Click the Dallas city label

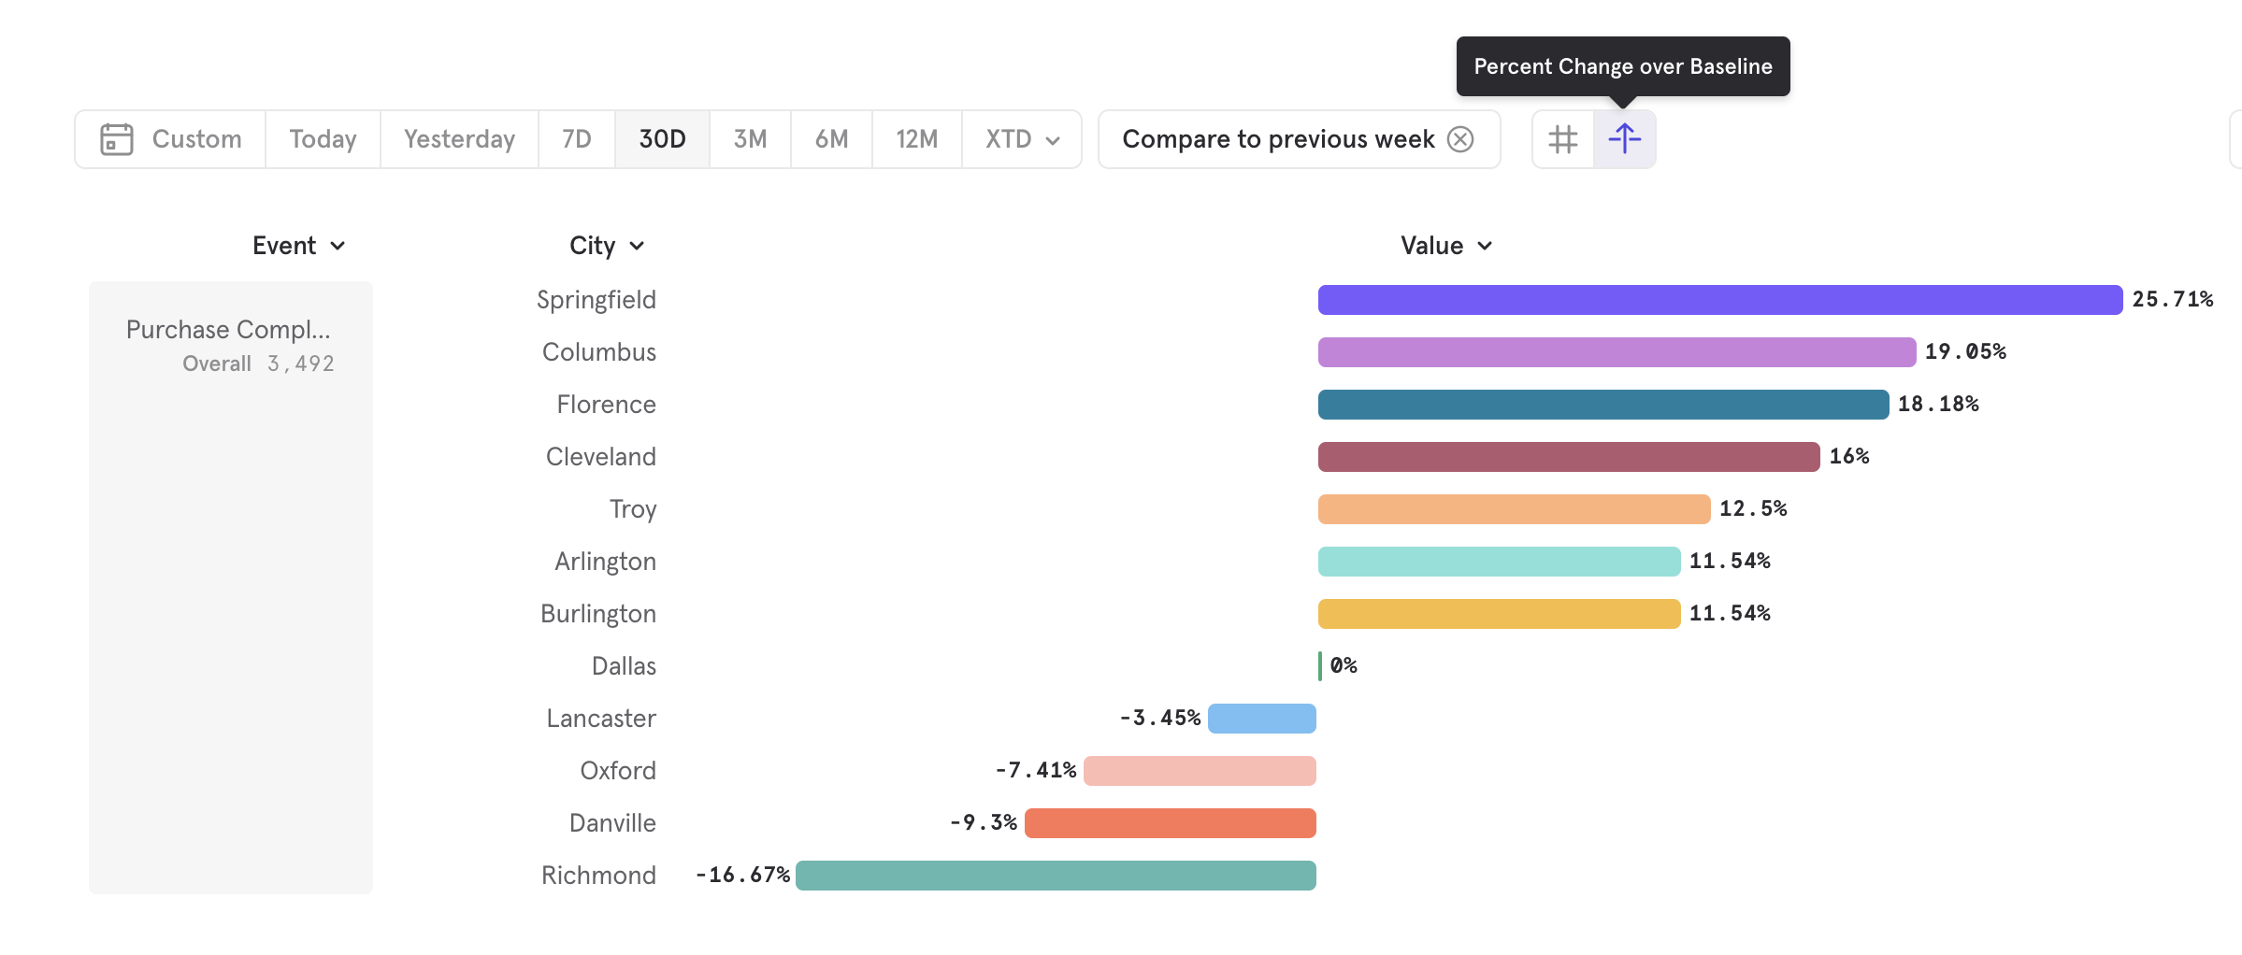(x=624, y=665)
